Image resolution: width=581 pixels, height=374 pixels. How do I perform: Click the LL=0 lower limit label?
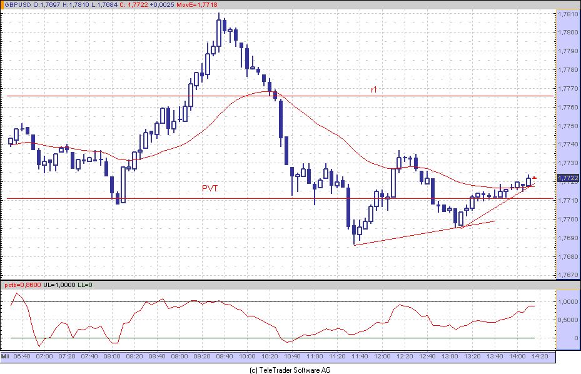tap(86, 285)
